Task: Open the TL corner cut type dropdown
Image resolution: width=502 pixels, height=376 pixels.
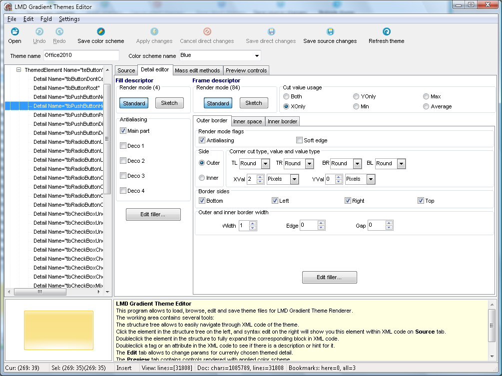Action: point(265,164)
